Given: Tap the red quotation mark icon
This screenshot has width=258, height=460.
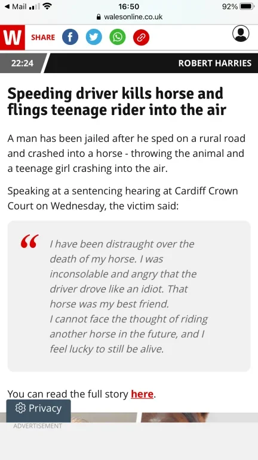Looking at the screenshot, I should click(x=29, y=241).
